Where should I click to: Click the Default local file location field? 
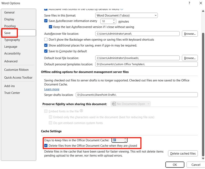(x=137, y=58)
